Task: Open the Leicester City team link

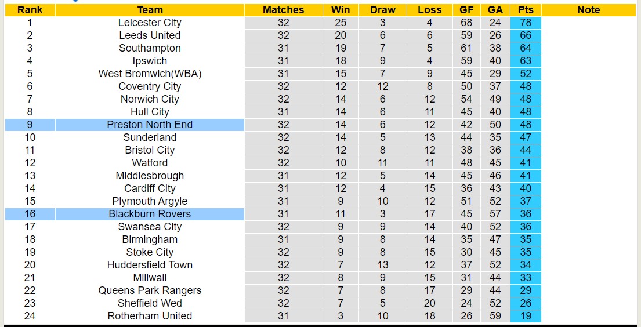Action: click(x=150, y=23)
